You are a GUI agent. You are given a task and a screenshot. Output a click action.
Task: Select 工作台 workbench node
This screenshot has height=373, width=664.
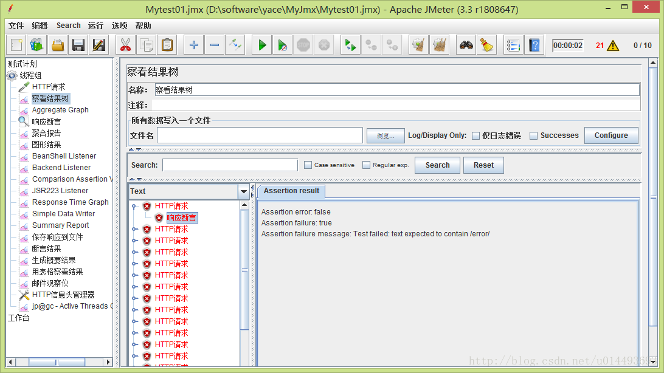click(19, 318)
